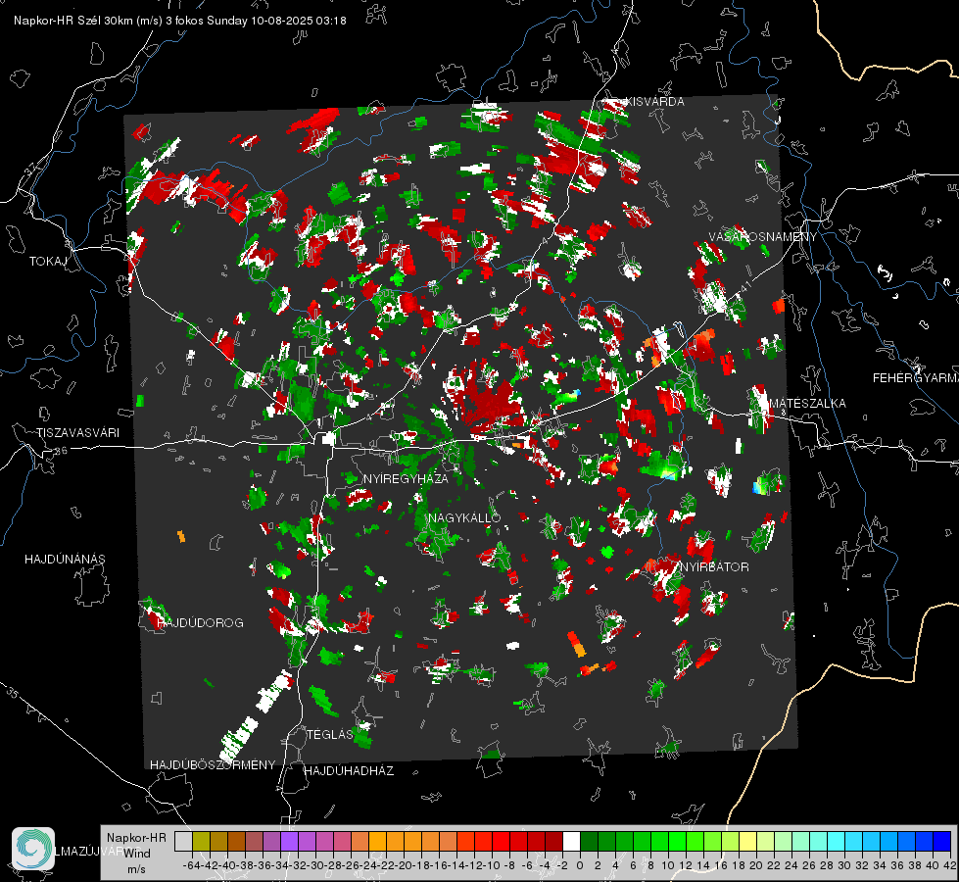The image size is (959, 882).
Task: Choose the dark blue swatch between 40 and 42
Action: [x=942, y=841]
